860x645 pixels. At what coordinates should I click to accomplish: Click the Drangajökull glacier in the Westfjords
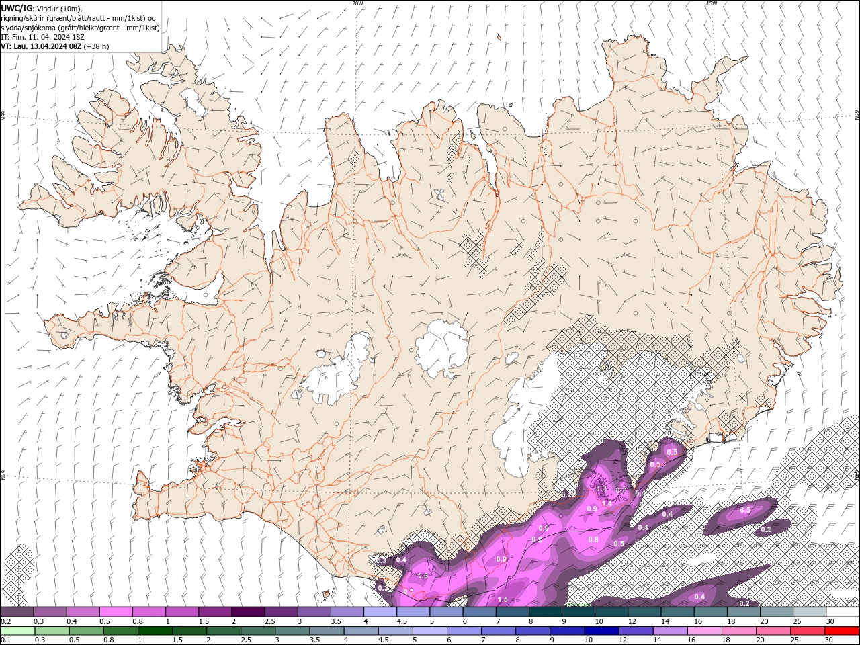pyautogui.click(x=193, y=101)
